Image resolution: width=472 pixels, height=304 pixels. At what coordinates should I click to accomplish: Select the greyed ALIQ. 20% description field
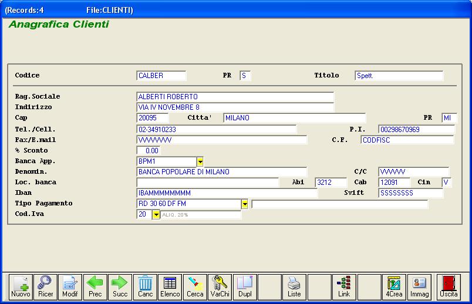click(201, 215)
